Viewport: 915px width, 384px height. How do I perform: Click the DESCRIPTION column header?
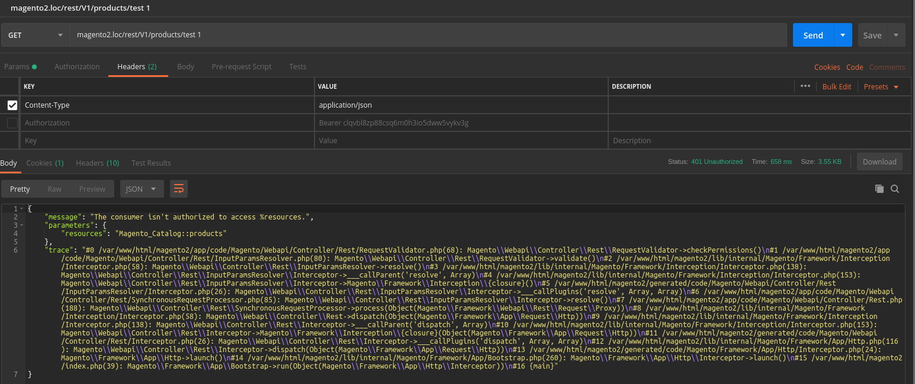pos(631,86)
